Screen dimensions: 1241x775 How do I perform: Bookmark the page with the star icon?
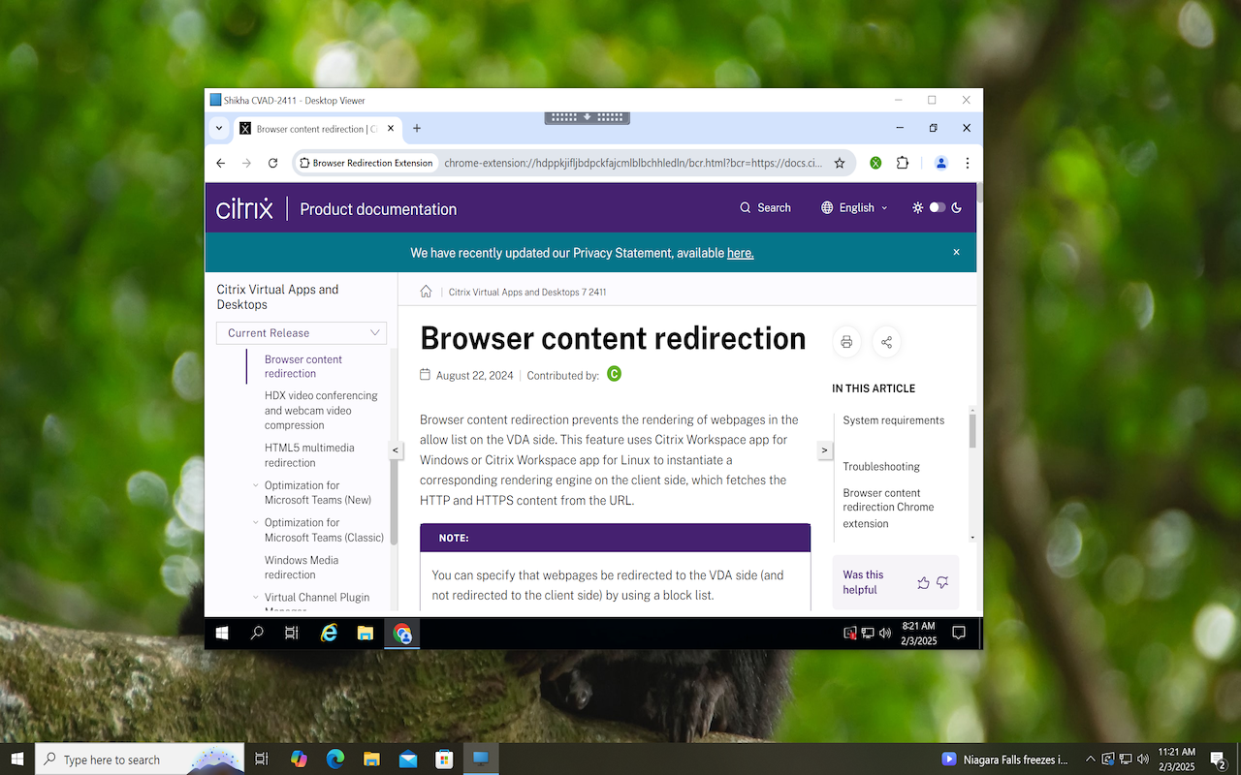(x=840, y=163)
